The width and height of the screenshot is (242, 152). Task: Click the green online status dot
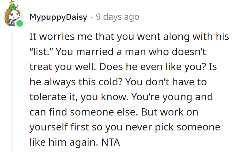[x=20, y=23]
